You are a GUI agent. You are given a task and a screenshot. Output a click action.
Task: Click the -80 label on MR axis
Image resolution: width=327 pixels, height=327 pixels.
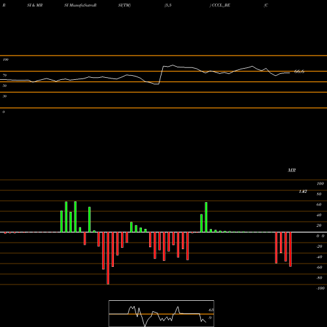[x=319, y=278]
